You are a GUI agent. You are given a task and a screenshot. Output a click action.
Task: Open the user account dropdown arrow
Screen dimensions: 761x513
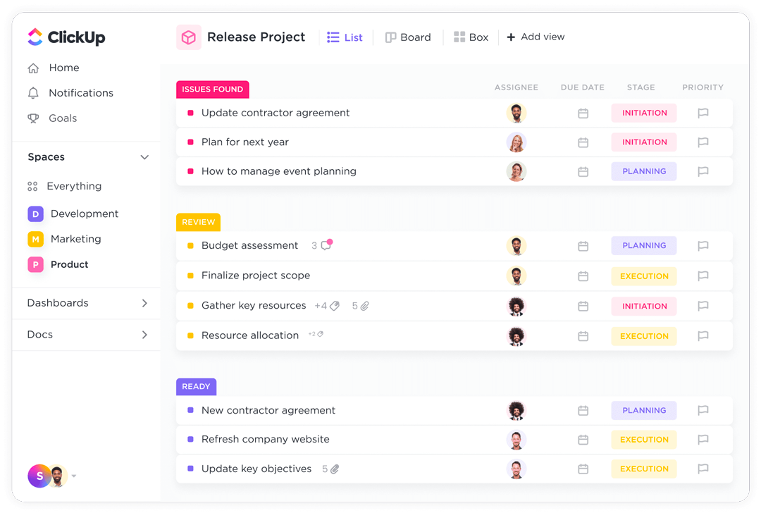(x=74, y=476)
